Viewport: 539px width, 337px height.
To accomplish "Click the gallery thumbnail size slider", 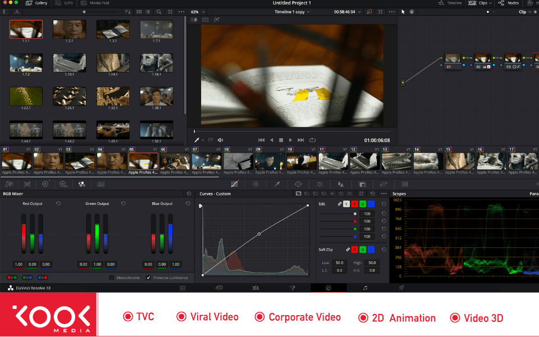I will tap(84, 12).
